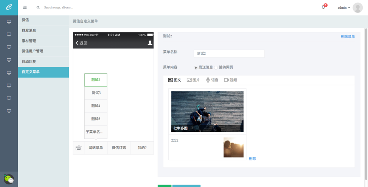This screenshot has width=368, height=187.
Task: Click the contact person icon in phone header
Action: pyautogui.click(x=150, y=43)
